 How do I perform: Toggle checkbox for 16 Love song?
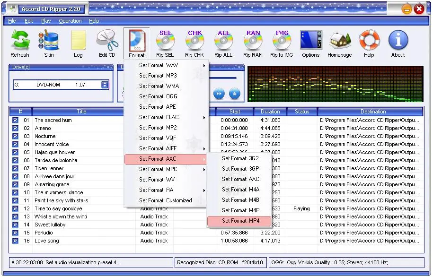15,241
